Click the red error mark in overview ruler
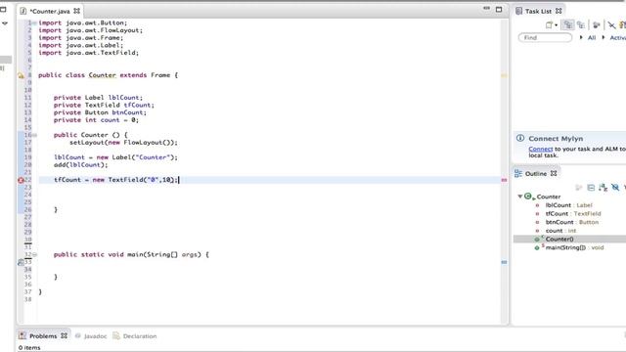The image size is (626, 352). click(x=504, y=180)
